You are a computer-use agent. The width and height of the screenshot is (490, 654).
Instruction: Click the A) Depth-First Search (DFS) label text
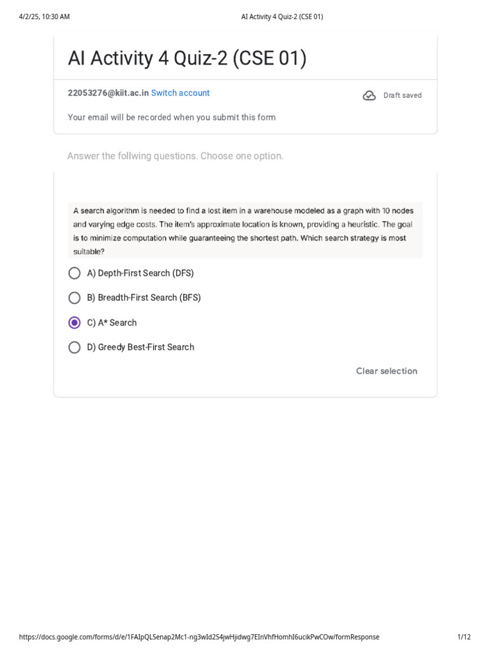[x=140, y=273]
